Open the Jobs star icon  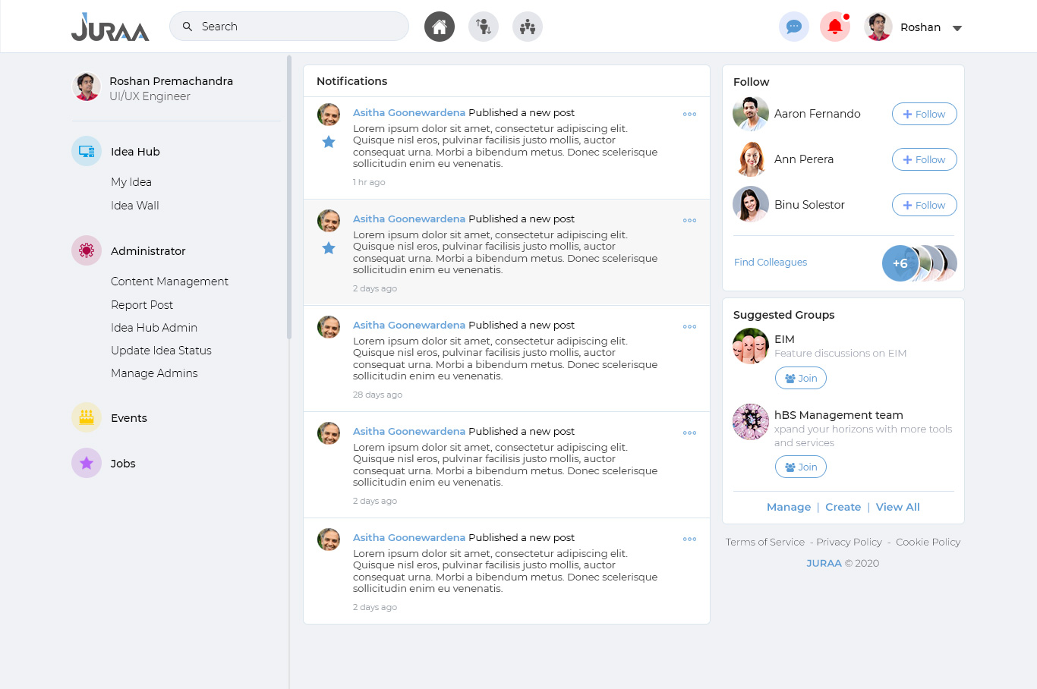point(87,463)
